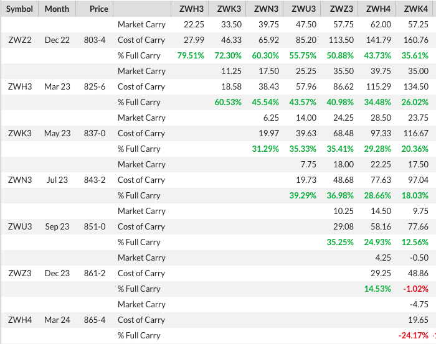Screen dimensions: 436x344
Task: Click the ZWU3 symbol in the Symbol column
Action: click(20, 226)
